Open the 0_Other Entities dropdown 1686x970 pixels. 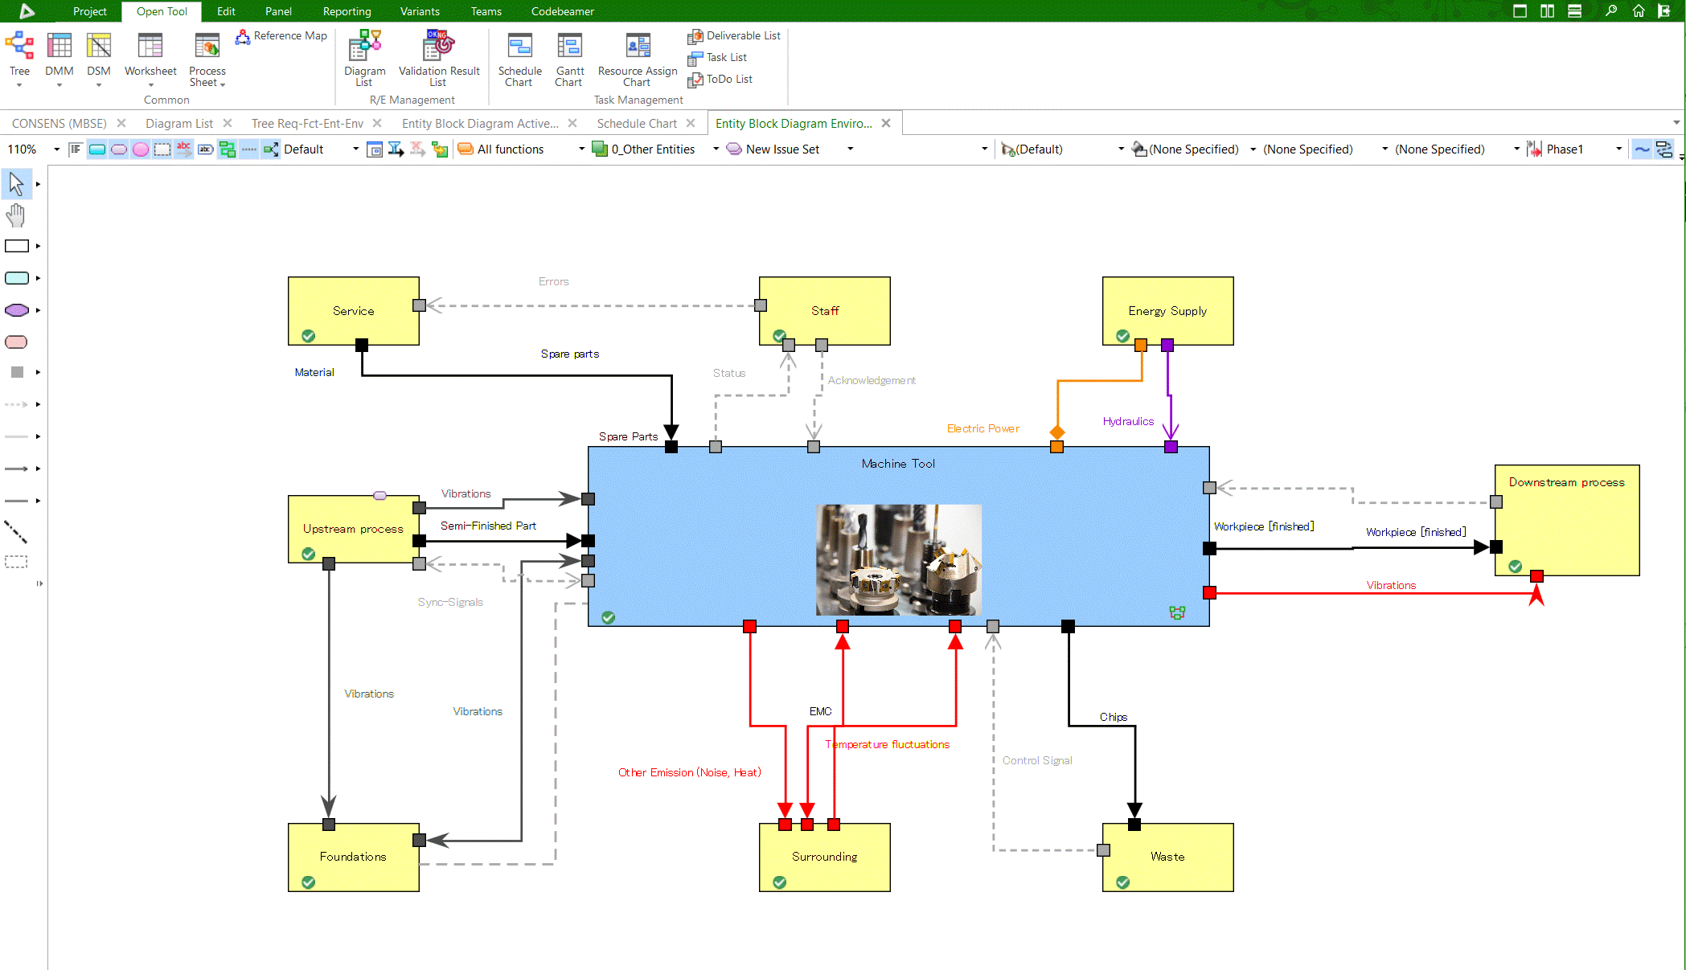pos(715,149)
